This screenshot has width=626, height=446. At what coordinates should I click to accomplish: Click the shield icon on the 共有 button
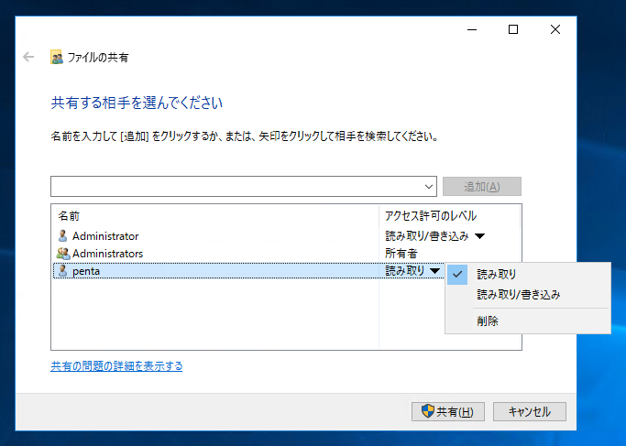pos(428,411)
